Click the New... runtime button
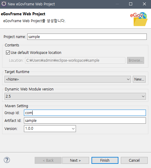The image size is (151, 168). (x=139, y=79)
